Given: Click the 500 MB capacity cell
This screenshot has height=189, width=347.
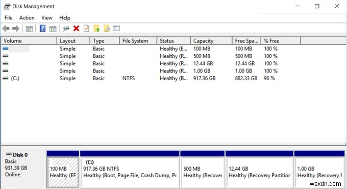Looking at the screenshot, I should (x=202, y=56).
